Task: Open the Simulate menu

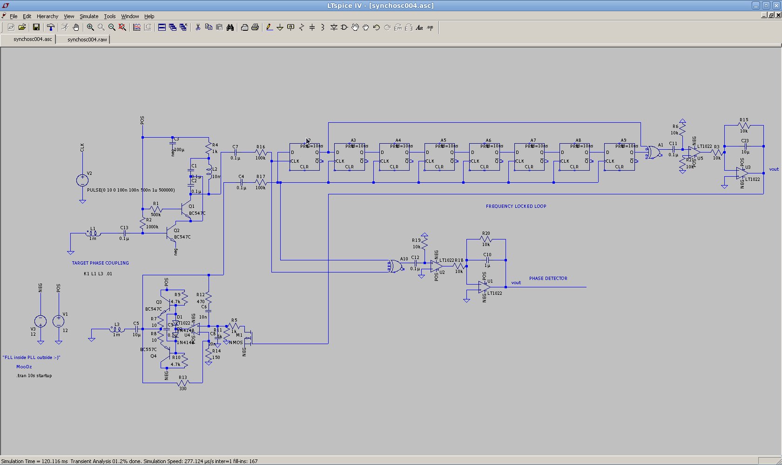Action: click(88, 16)
